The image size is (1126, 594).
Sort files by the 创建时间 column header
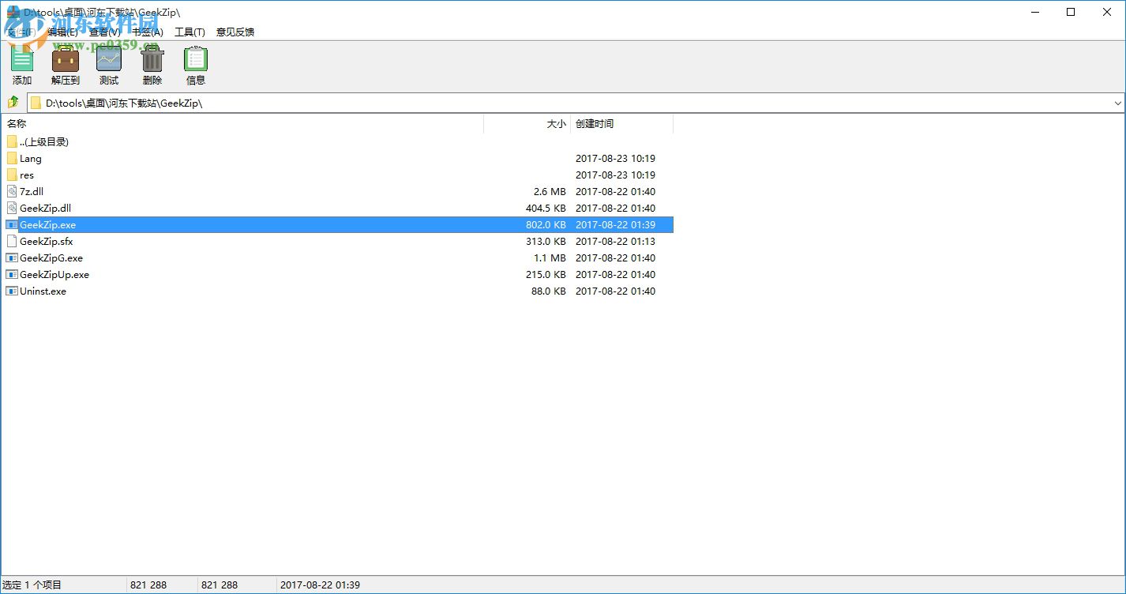coord(595,124)
